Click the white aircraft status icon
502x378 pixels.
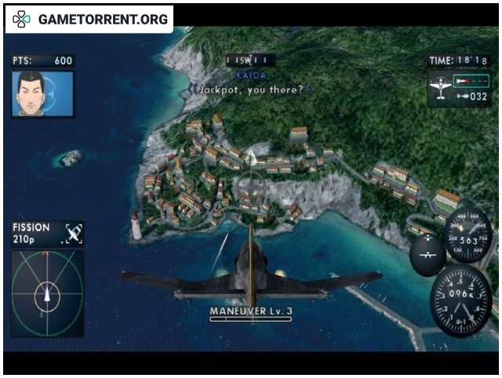(440, 88)
